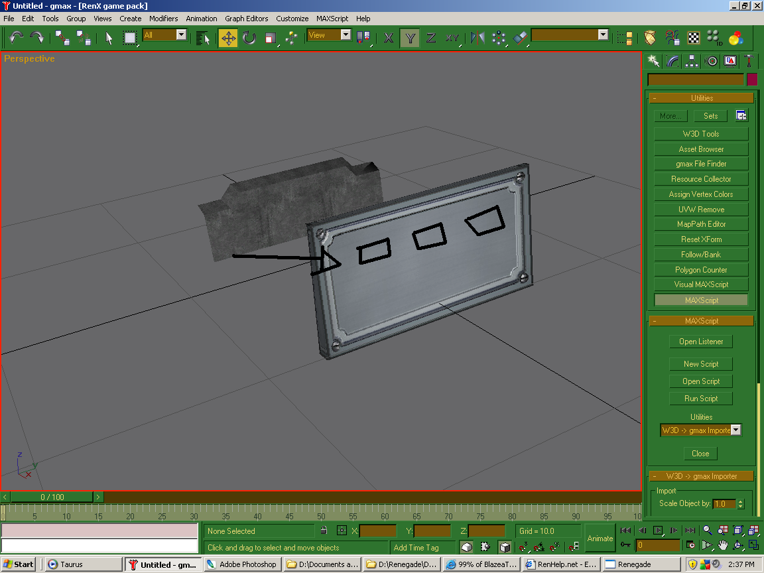Viewport: 764px width, 573px height.
Task: Click the Mirror Selected Objects icon
Action: click(x=477, y=38)
